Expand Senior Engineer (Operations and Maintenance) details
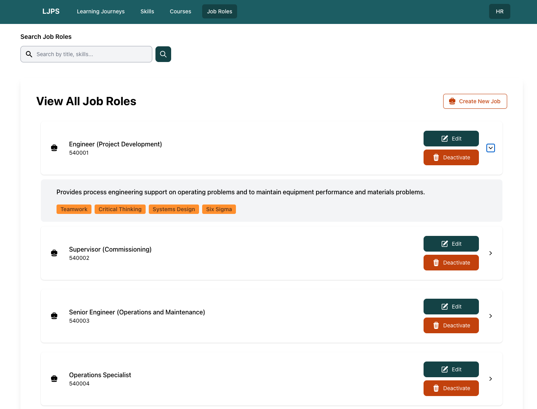Viewport: 537px width, 409px height. [491, 316]
